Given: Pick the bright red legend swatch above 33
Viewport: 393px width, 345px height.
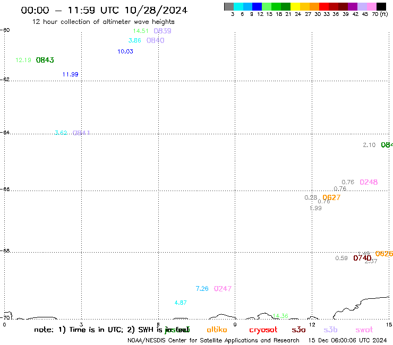Looking at the screenshot, I should [x=324, y=6].
